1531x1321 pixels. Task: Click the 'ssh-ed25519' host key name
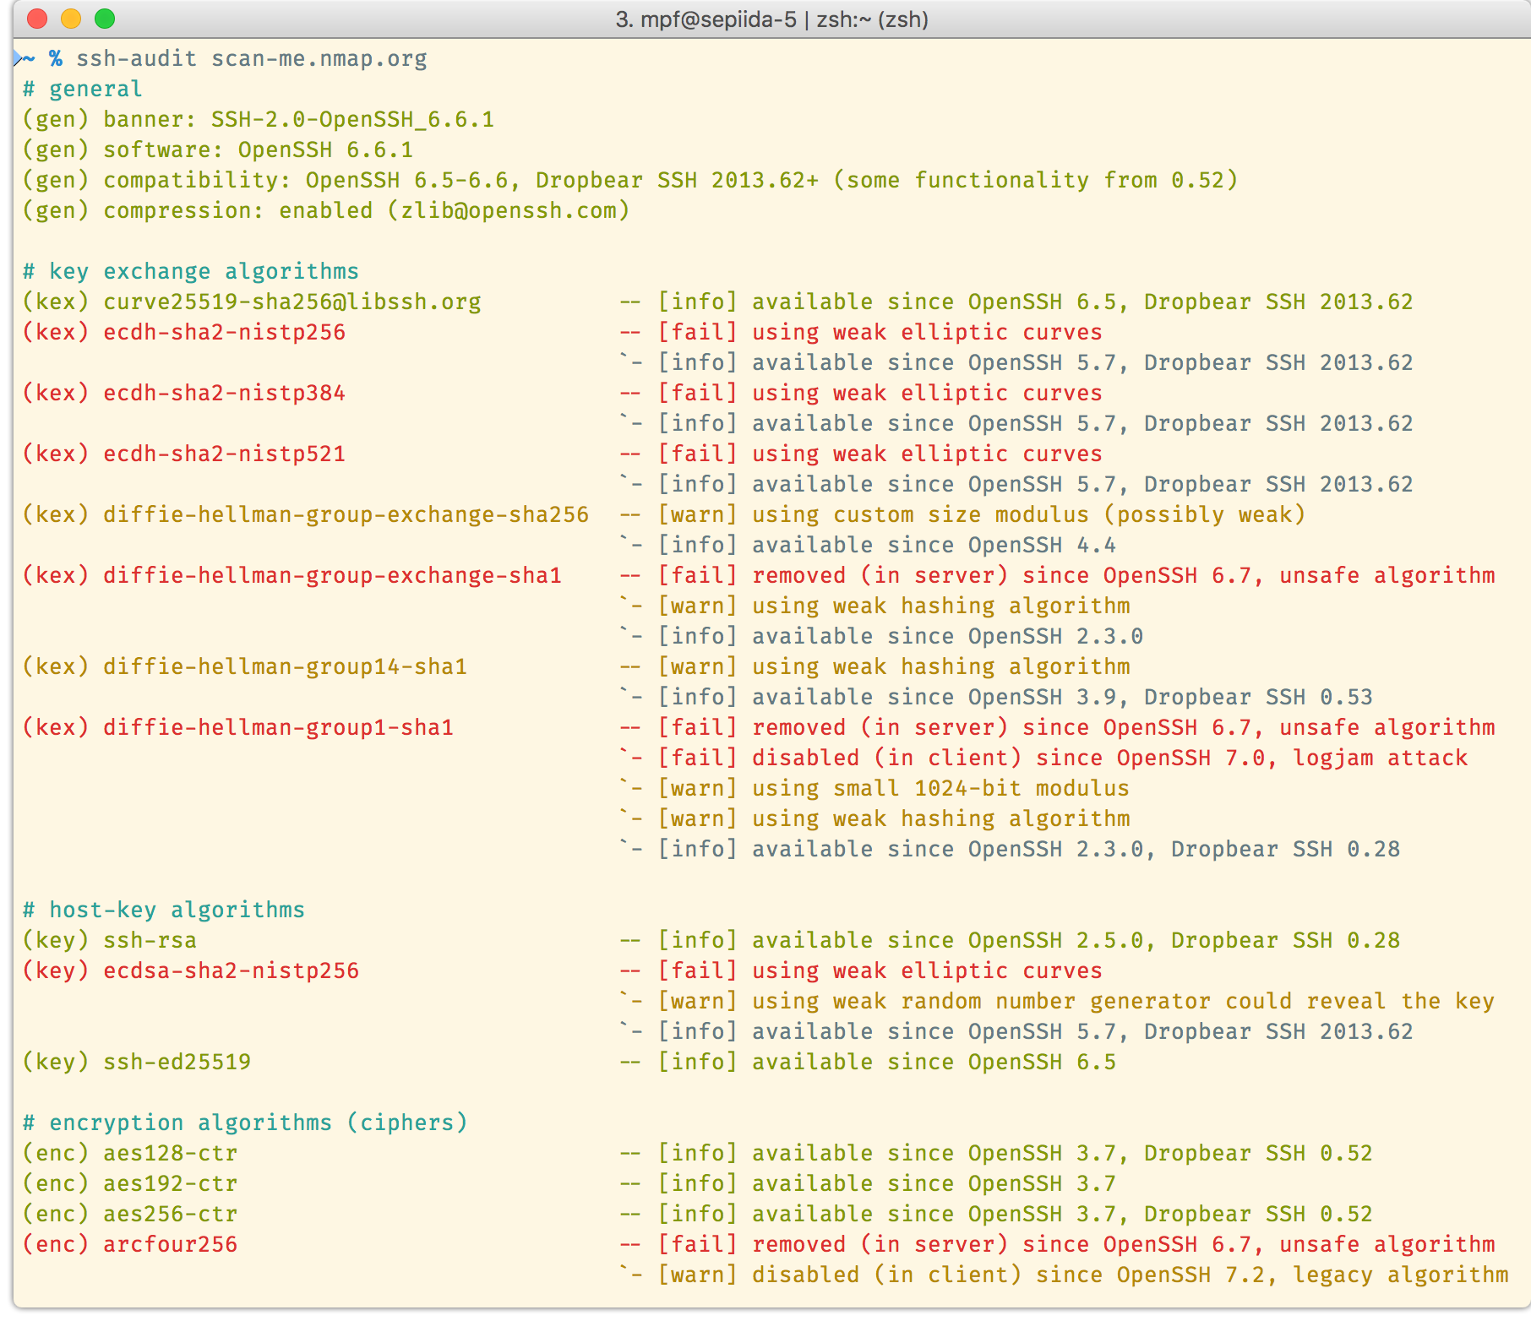coord(177,1062)
